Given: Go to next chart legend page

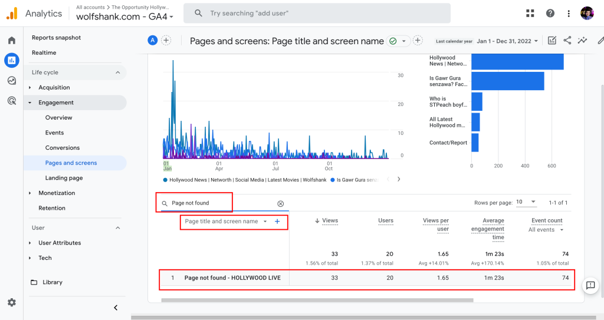Looking at the screenshot, I should 399,179.
